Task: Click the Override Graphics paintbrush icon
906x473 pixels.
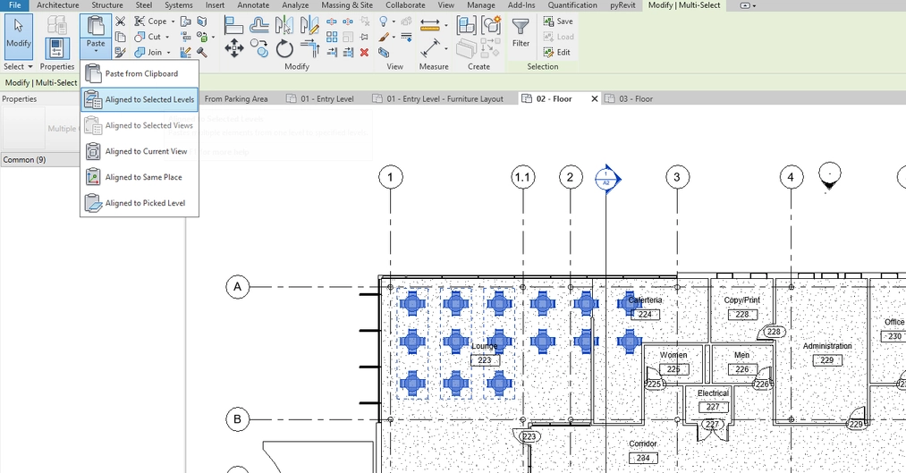Action: click(384, 37)
